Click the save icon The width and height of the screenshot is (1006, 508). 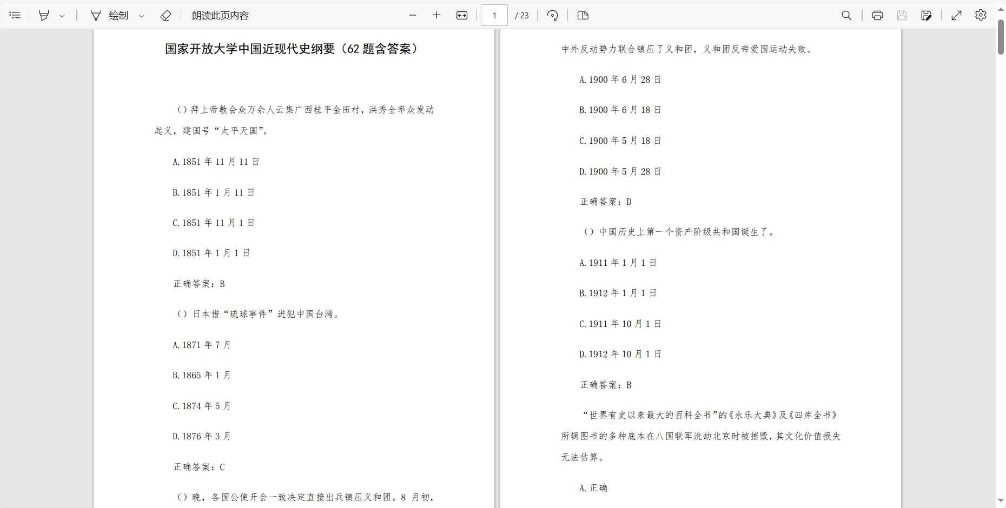(902, 15)
